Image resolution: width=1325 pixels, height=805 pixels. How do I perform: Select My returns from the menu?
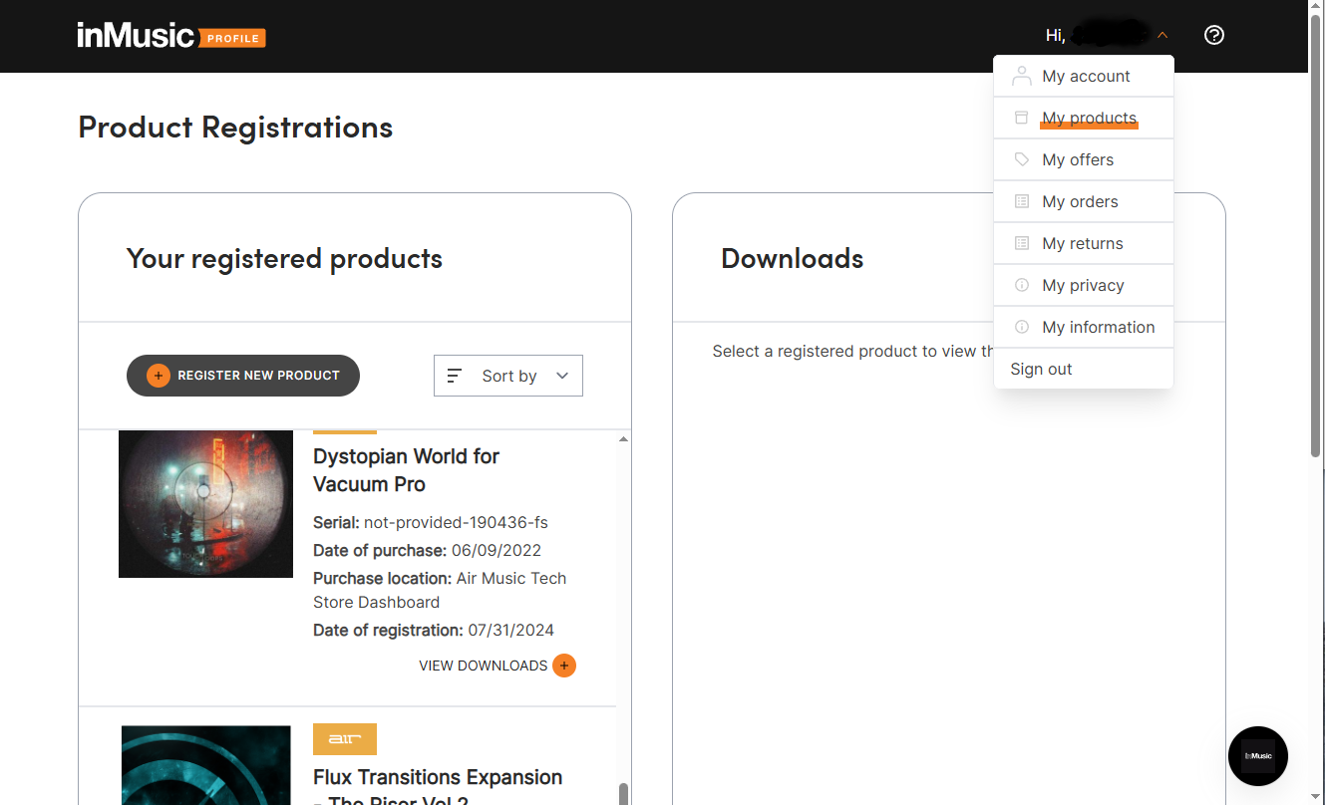click(x=1082, y=243)
